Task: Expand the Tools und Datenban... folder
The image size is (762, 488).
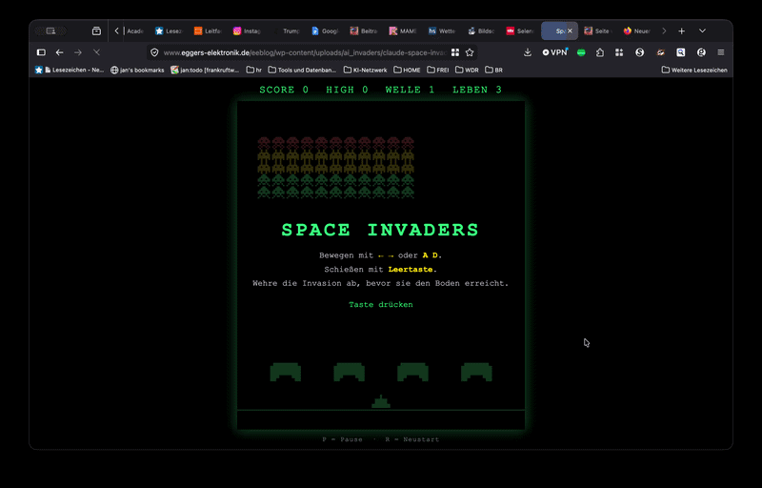Action: pyautogui.click(x=302, y=70)
